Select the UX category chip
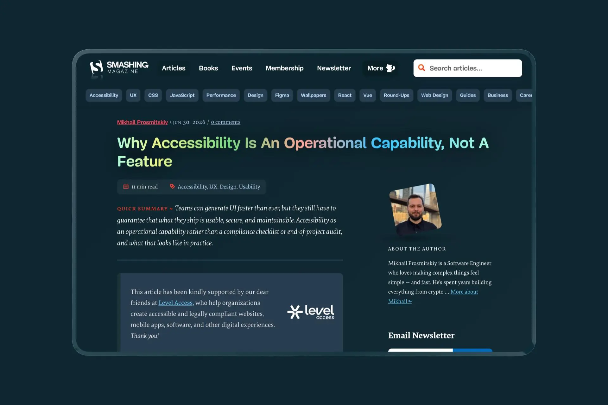 click(x=133, y=95)
